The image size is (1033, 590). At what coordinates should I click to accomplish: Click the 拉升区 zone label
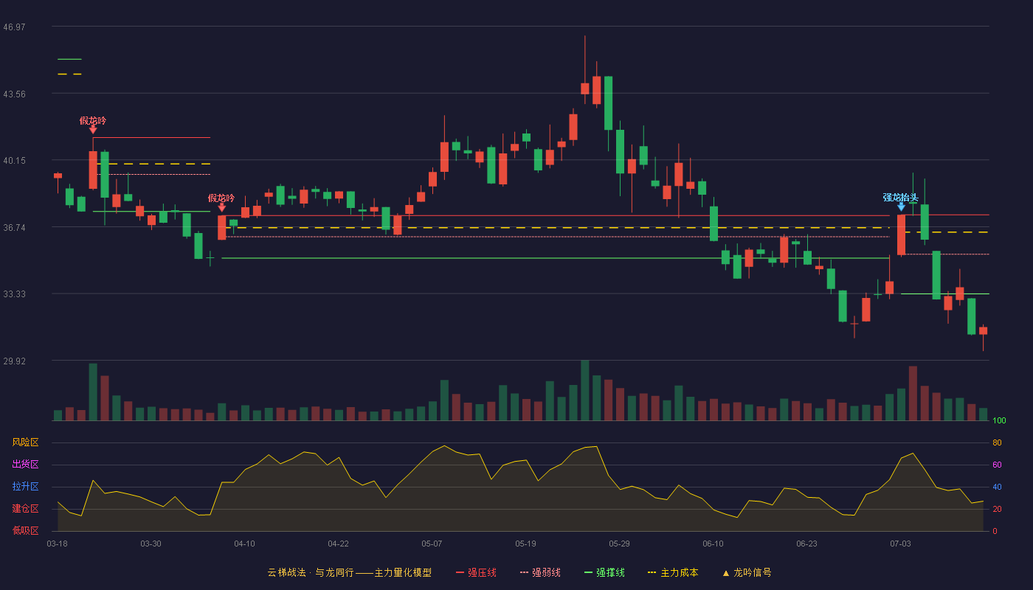tap(25, 487)
